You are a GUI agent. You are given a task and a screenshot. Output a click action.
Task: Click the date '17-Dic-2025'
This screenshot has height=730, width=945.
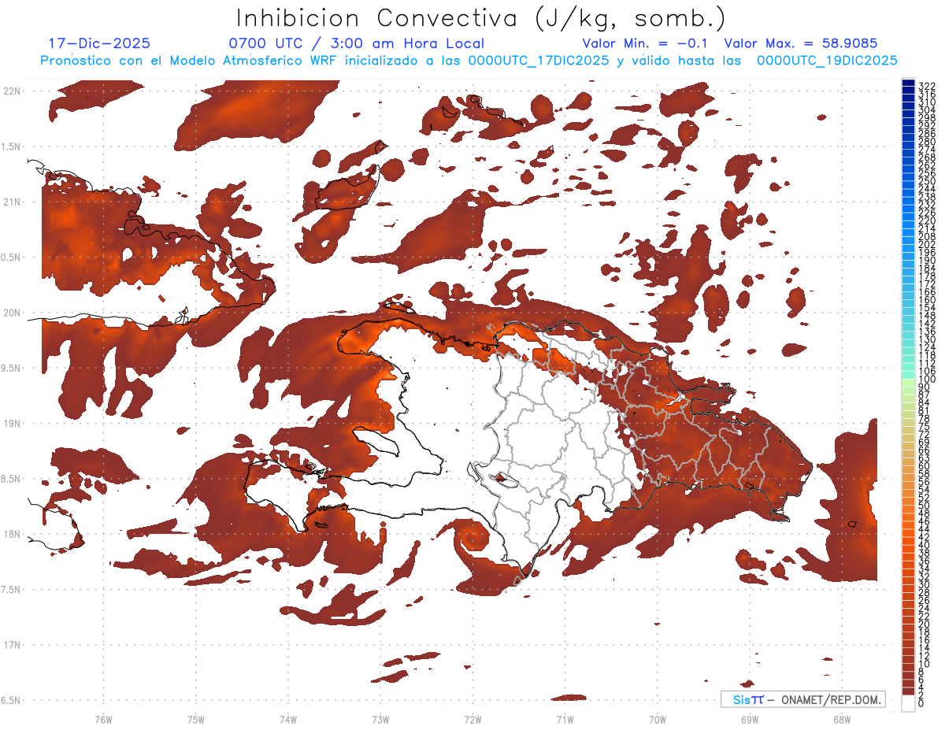(x=99, y=43)
